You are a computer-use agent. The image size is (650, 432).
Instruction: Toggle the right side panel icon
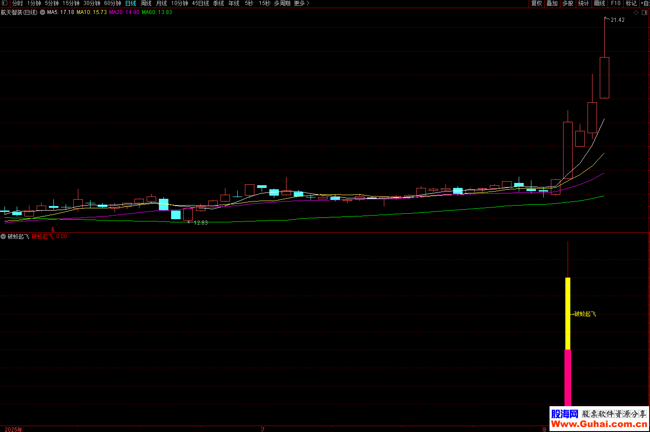point(645,13)
